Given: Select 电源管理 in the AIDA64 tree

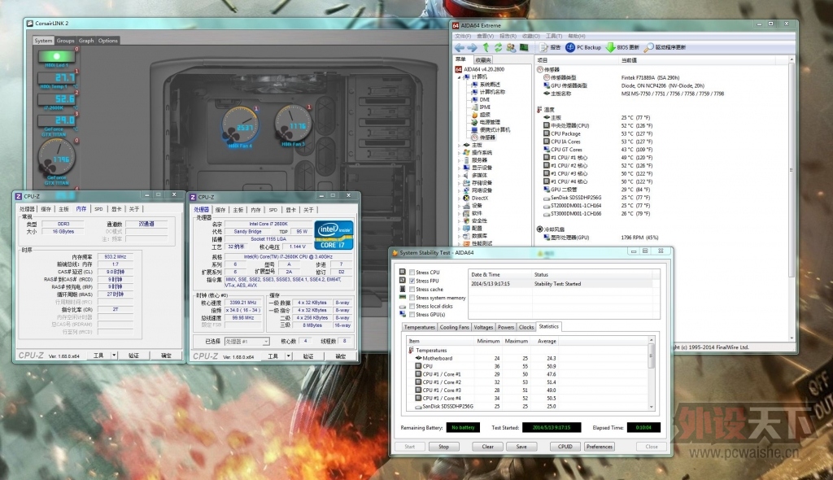Looking at the screenshot, I should 489,122.
